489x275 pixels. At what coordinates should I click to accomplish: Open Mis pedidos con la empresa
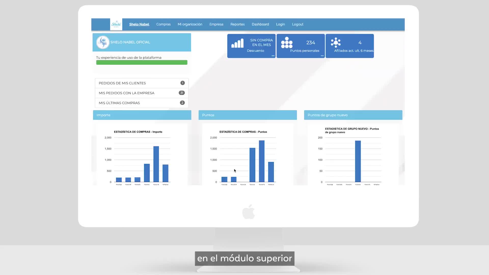(127, 93)
